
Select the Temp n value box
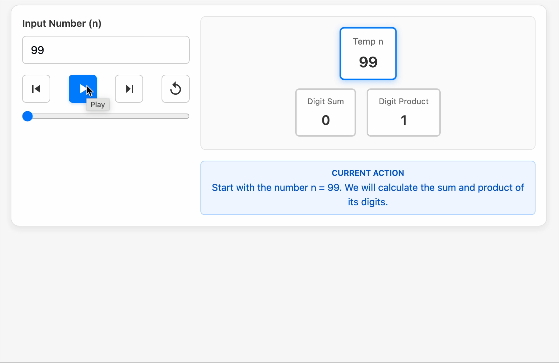click(x=368, y=54)
